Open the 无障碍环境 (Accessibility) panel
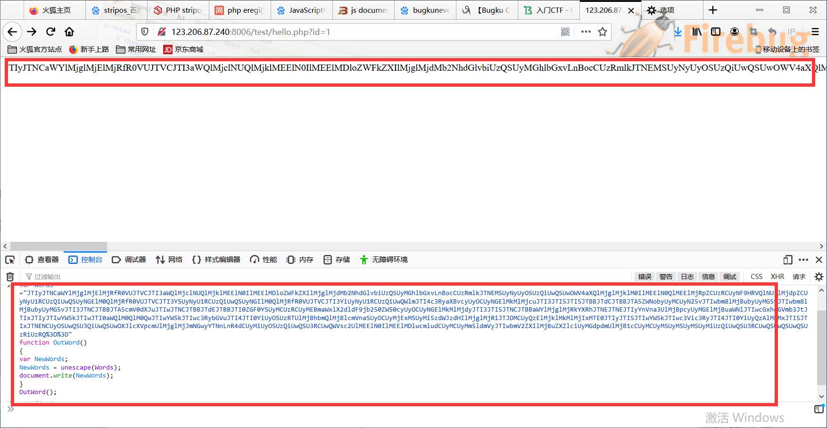Screen dimensions: 827x428 pos(383,260)
